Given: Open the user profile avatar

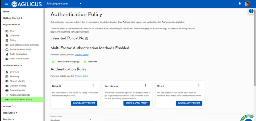Looking at the screenshot, I should pyautogui.click(x=247, y=4).
